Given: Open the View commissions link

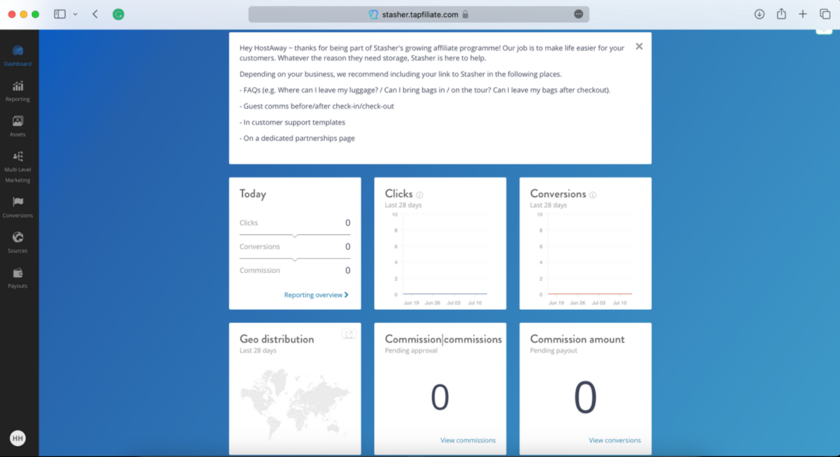Looking at the screenshot, I should coord(468,440).
